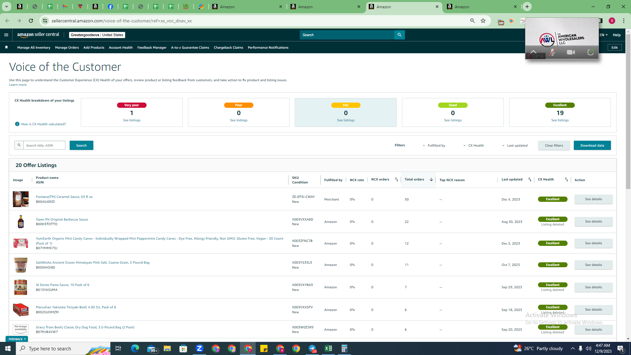Open Performance Notifications menu item
This screenshot has width=631, height=355.
268,47
